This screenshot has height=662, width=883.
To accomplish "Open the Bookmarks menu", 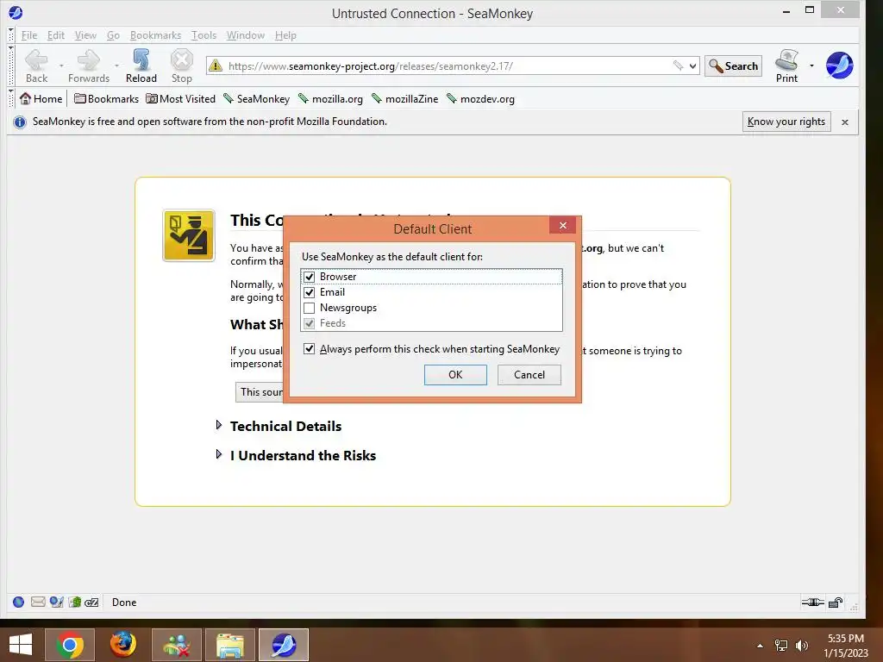I will point(155,35).
